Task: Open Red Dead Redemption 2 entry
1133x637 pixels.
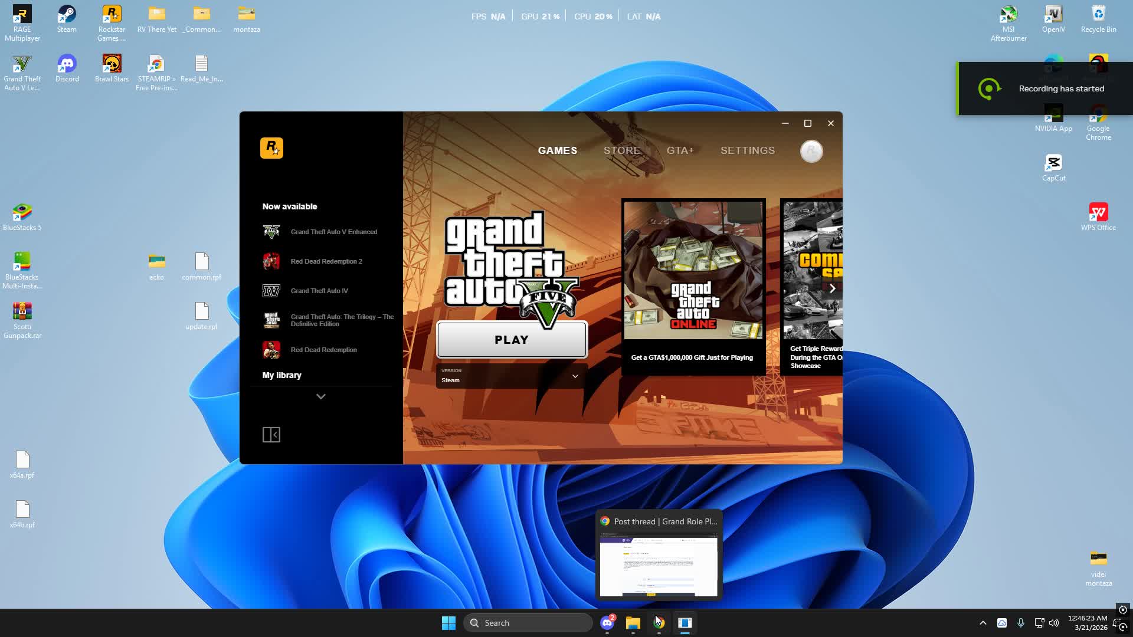Action: click(326, 261)
